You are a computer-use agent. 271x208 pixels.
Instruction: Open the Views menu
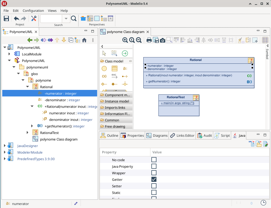click(52, 11)
